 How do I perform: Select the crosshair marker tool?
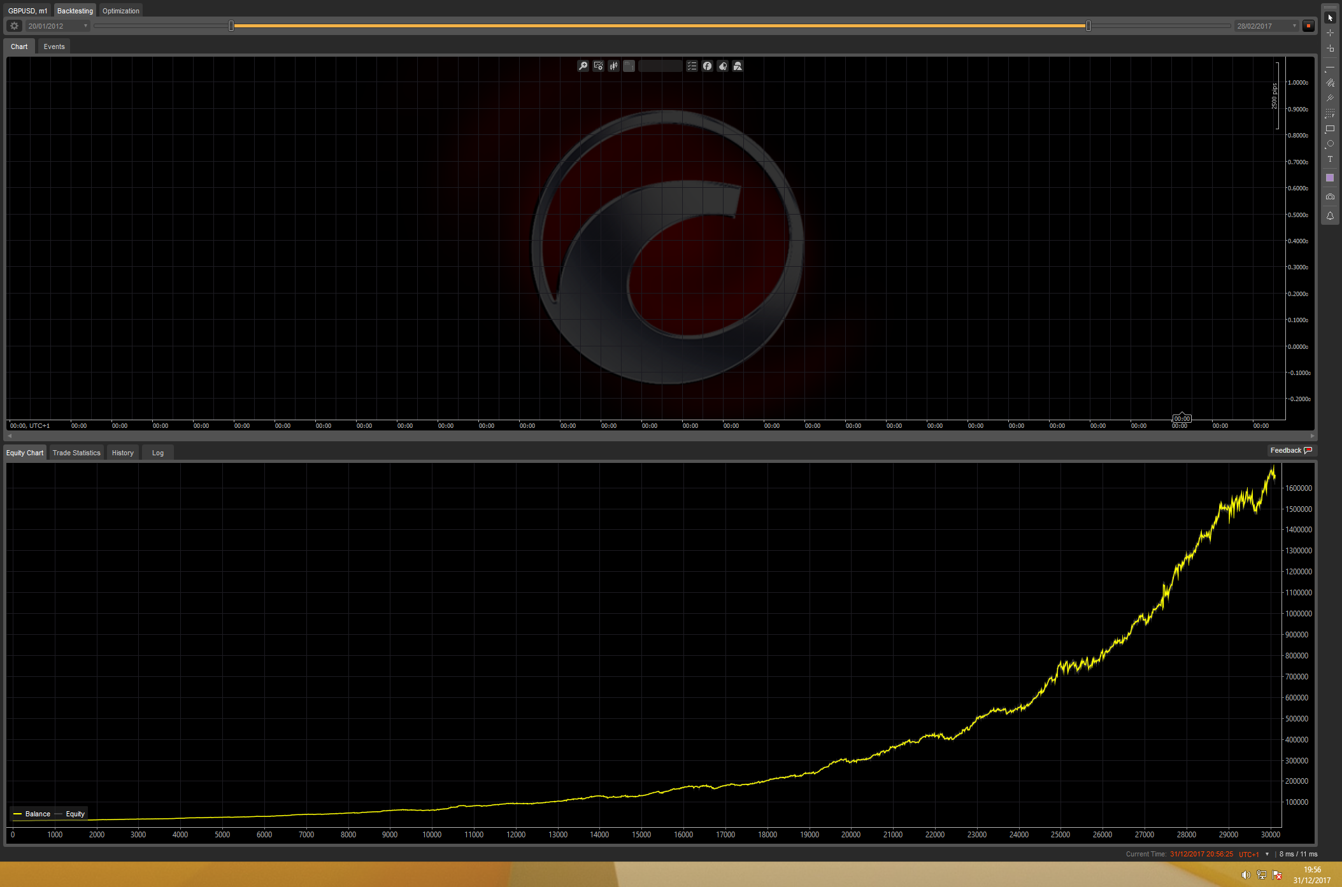pos(1330,48)
